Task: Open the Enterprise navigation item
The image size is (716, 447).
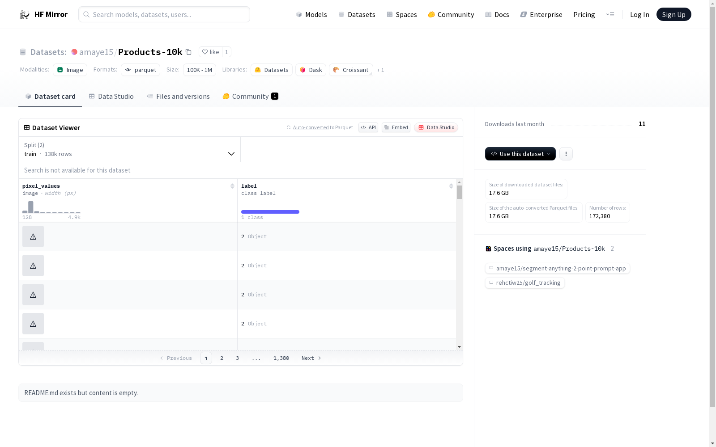Action: point(541,15)
